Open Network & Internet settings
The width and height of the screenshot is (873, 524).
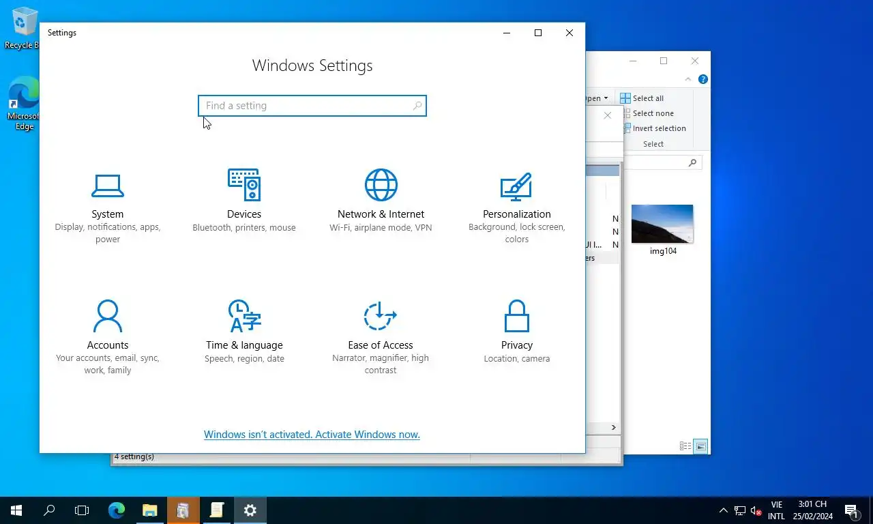(x=381, y=201)
